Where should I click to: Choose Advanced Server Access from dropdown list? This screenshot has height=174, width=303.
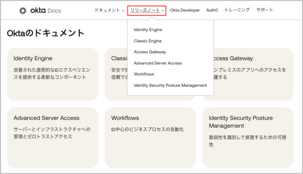coord(158,63)
